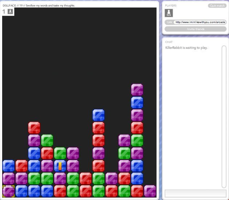Click the red gem atop the second column
Viewport: 229px width, 200px height.
(x=21, y=166)
